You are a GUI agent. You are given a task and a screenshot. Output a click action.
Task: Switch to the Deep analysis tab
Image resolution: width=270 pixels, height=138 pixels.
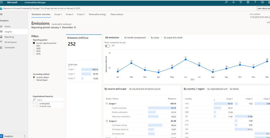point(117,14)
